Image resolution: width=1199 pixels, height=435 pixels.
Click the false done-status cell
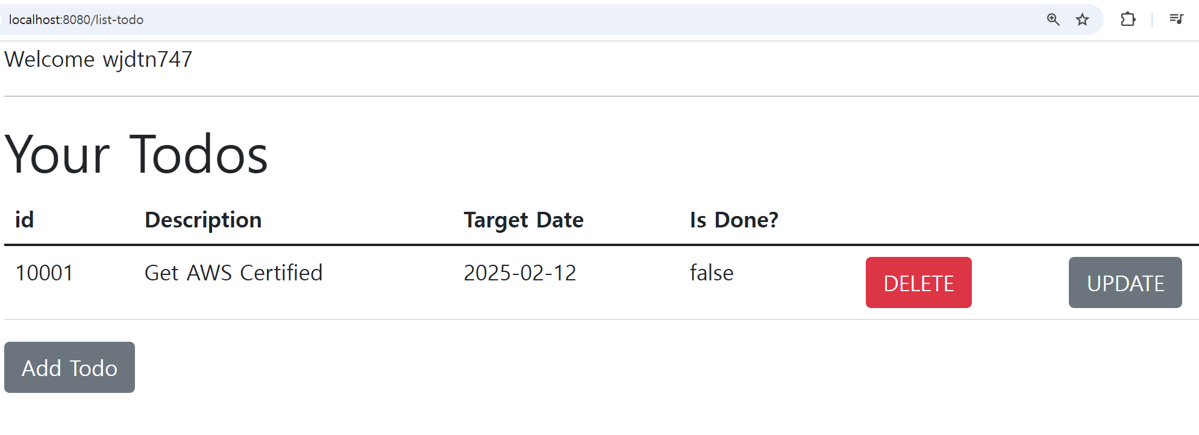coord(711,273)
